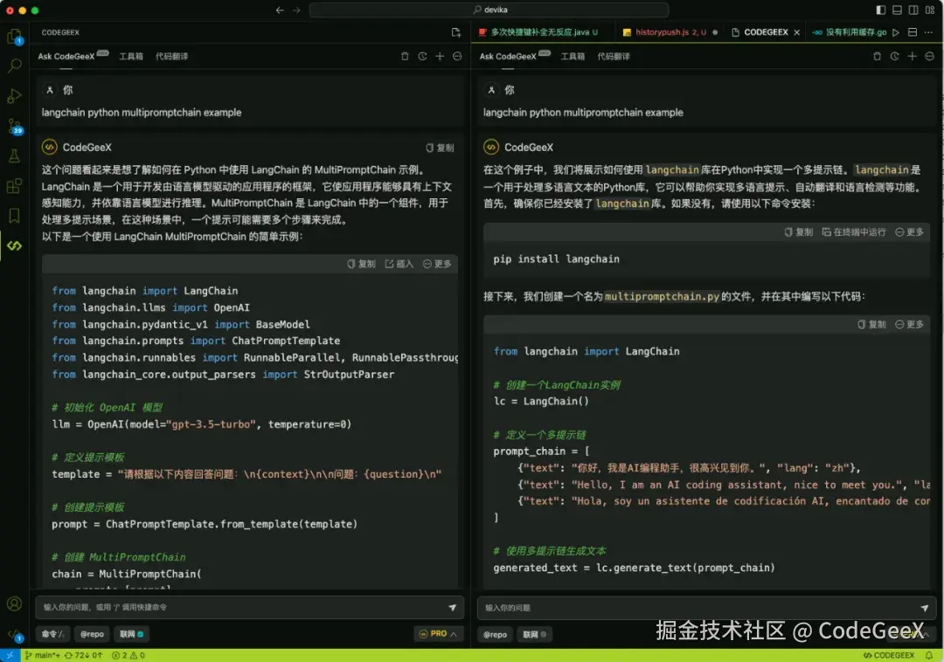This screenshot has width=944, height=662.
Task: Switch to the 没有利用缓存.go tab
Action: point(849,31)
